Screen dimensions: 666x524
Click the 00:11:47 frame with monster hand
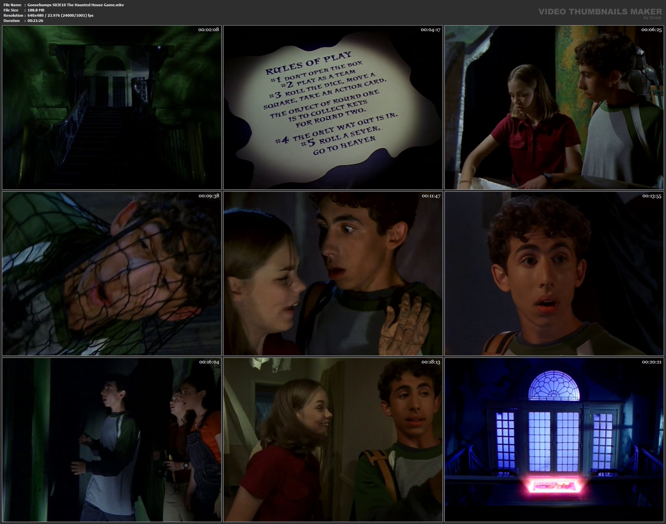click(333, 274)
